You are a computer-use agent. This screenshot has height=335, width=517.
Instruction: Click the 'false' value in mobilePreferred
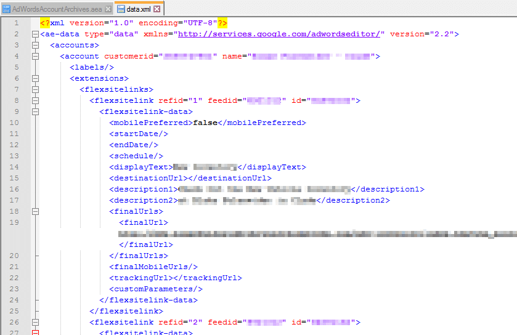coord(205,123)
